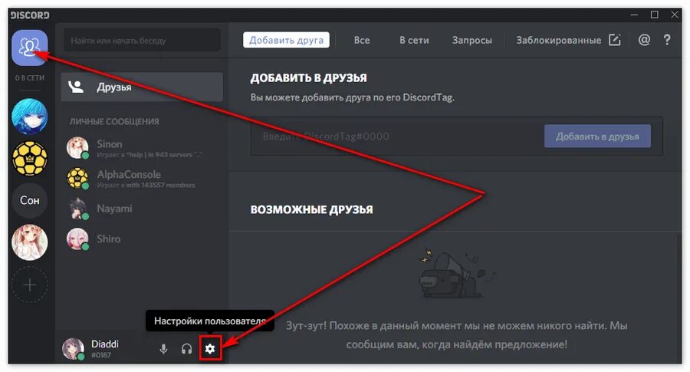Switch to the 'Запросы' tab
This screenshot has height=372, width=690.
[472, 40]
